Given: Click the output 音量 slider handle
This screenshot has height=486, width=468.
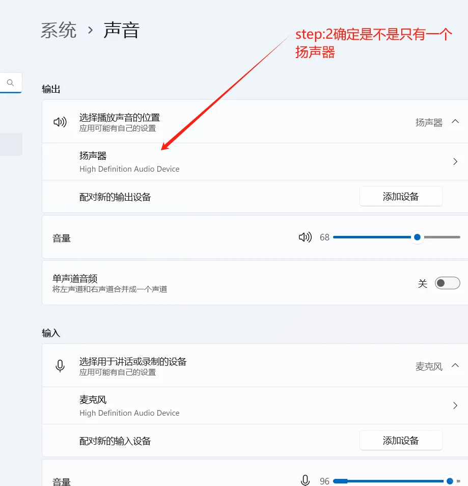Looking at the screenshot, I should 417,237.
